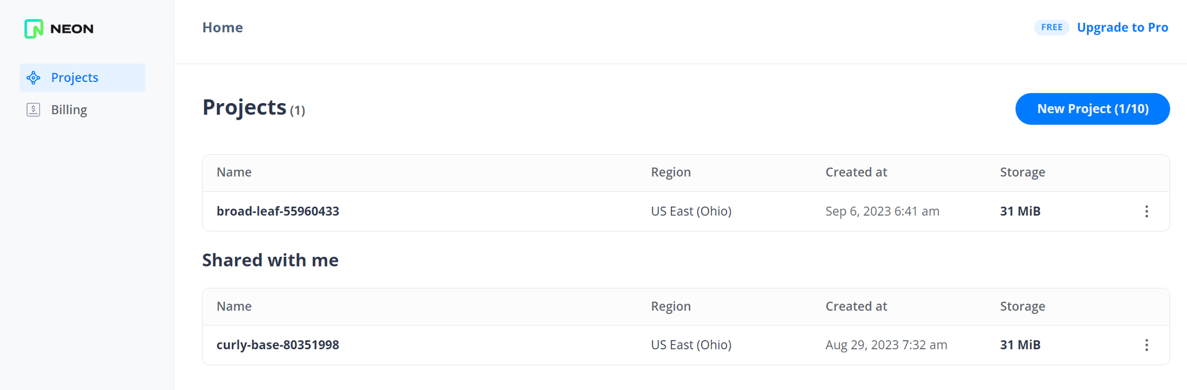Click Storage header in Shared table

[x=1023, y=306]
